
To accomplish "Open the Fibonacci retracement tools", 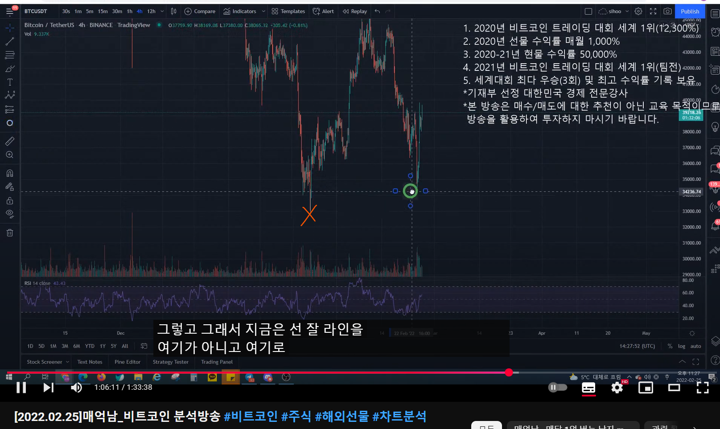I will pos(10,55).
